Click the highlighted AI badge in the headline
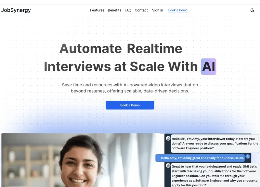The width and height of the screenshot is (260, 187). (209, 67)
